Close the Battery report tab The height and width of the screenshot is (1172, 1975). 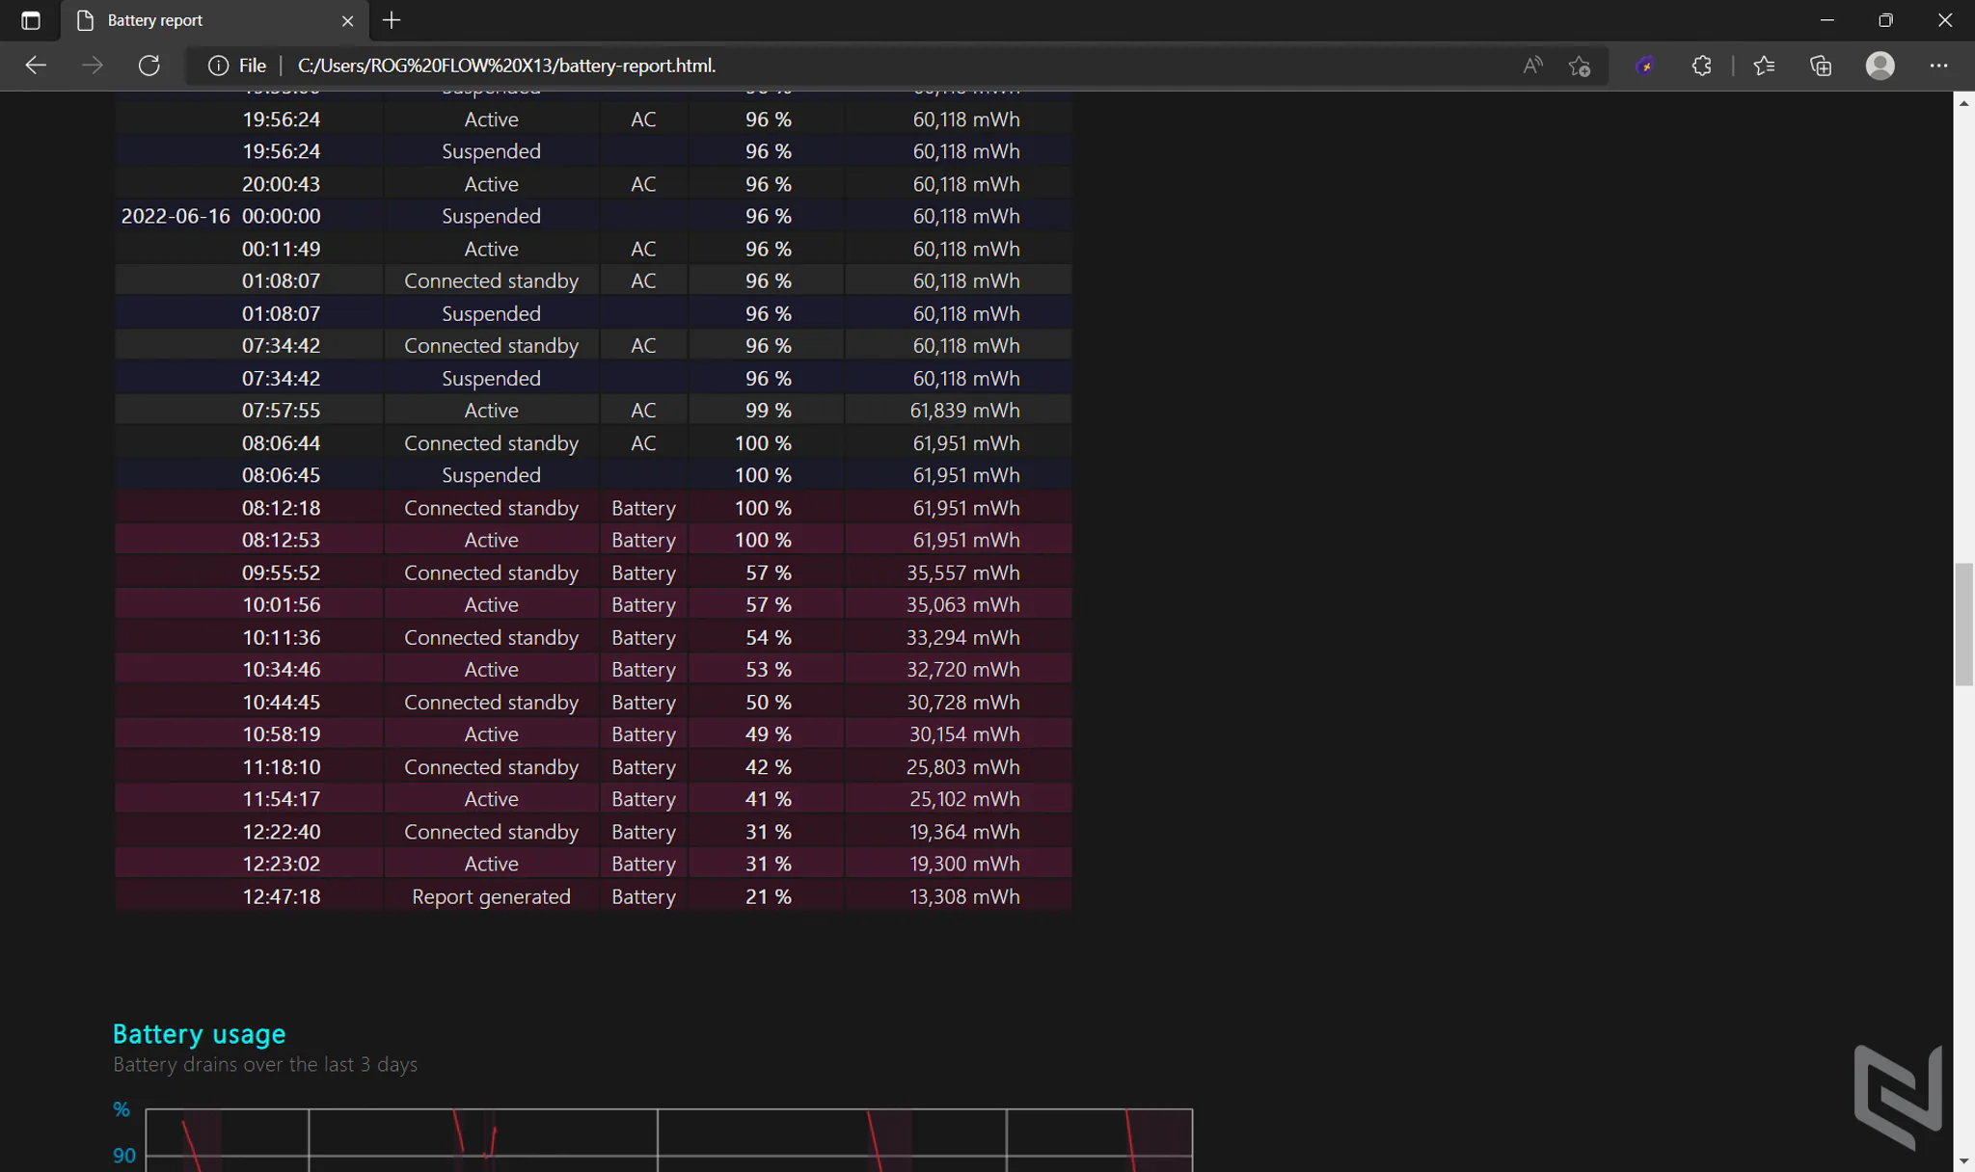click(348, 20)
